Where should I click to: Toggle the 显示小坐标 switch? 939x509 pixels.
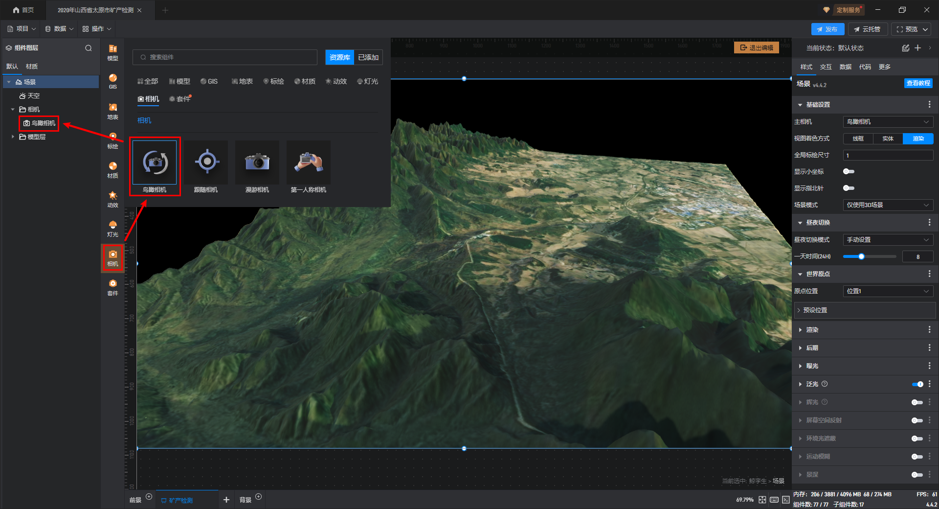point(849,171)
